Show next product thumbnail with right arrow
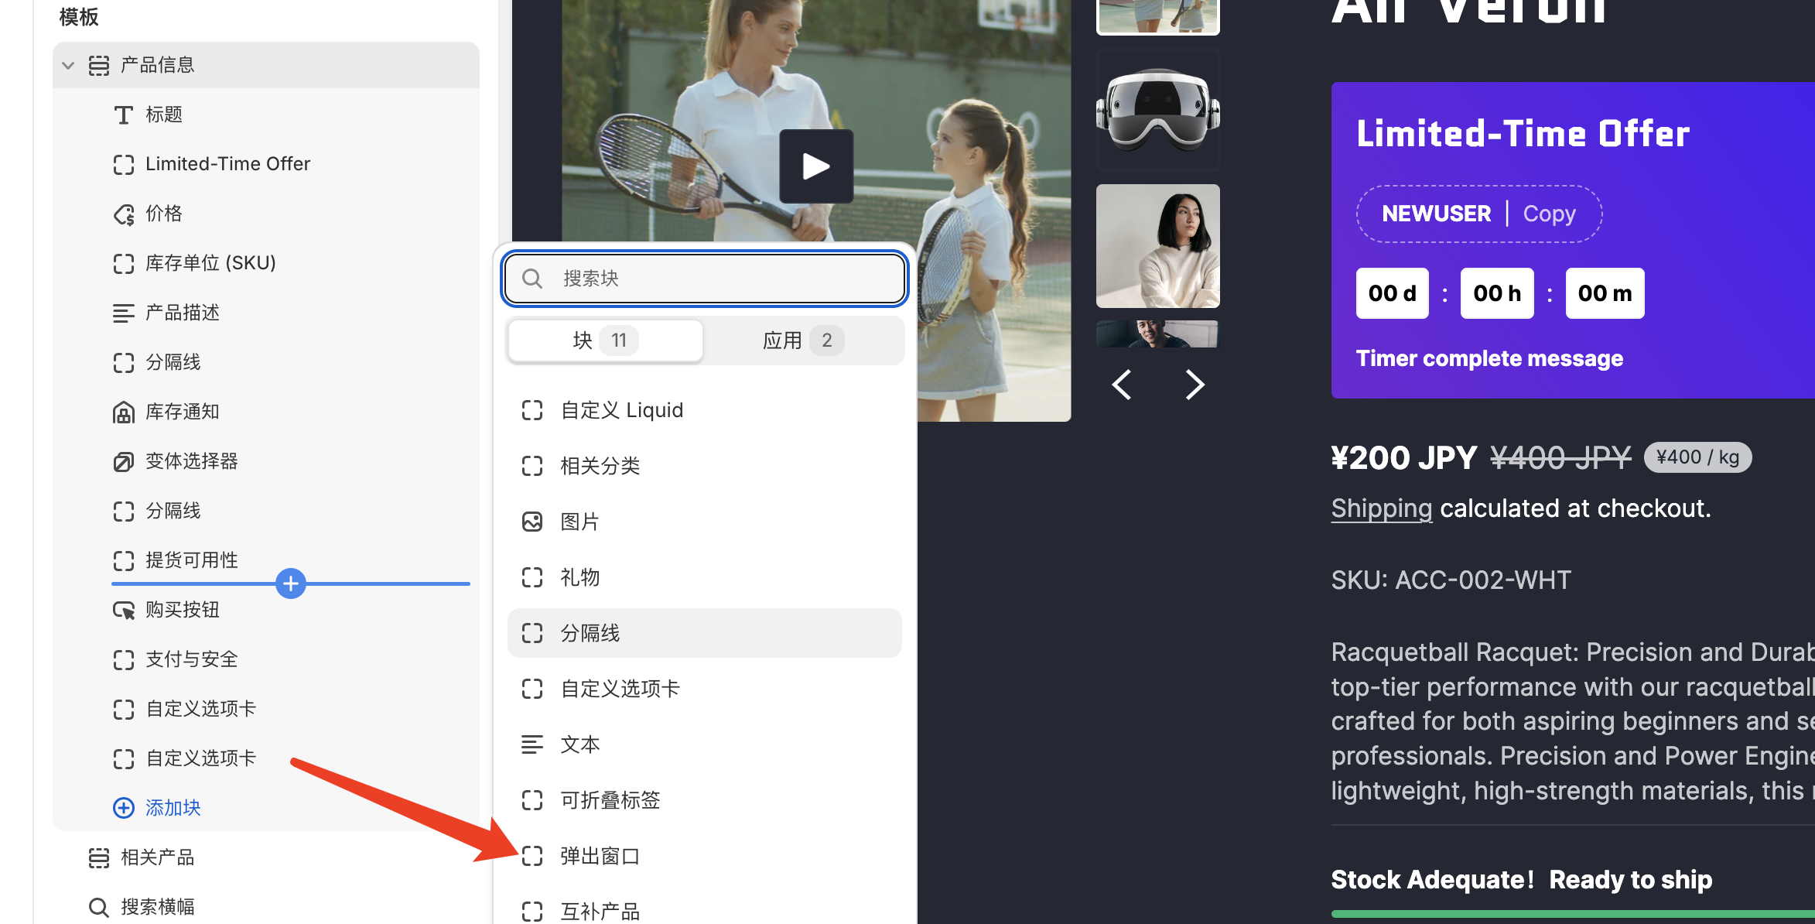This screenshot has width=1815, height=924. pos(1195,385)
